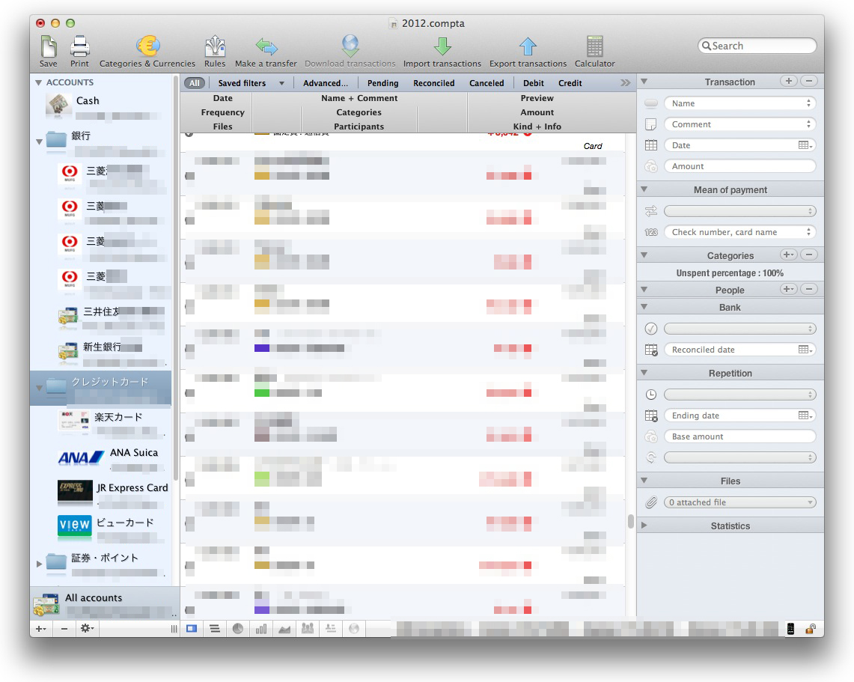Add a new transaction with plus button

(x=788, y=81)
